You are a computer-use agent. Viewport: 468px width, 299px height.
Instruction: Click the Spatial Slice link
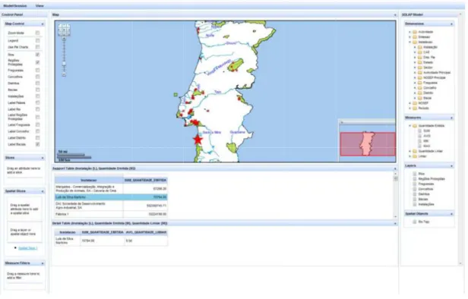pos(28,248)
